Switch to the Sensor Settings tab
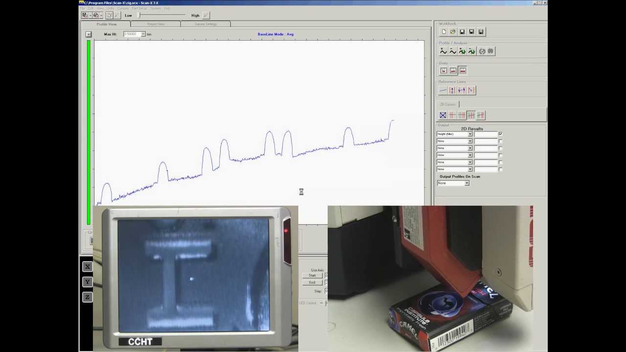 pyautogui.click(x=206, y=24)
